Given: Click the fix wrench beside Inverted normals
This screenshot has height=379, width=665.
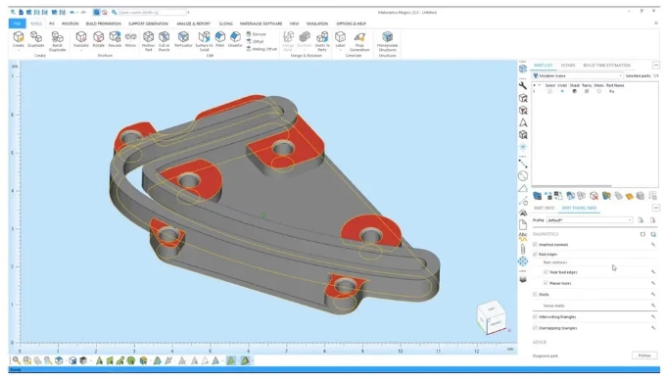Looking at the screenshot, I should 653,245.
